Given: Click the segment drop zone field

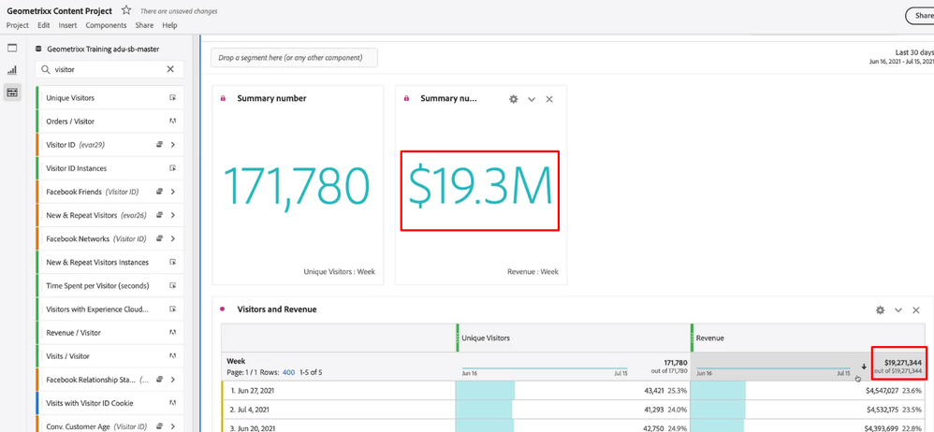Looking at the screenshot, I should click(294, 58).
